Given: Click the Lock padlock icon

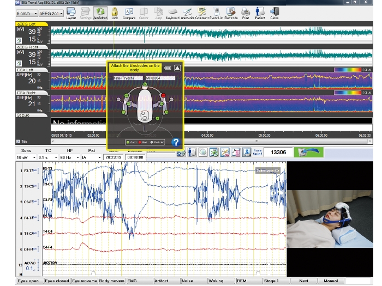Looking at the screenshot, I should [x=115, y=13].
